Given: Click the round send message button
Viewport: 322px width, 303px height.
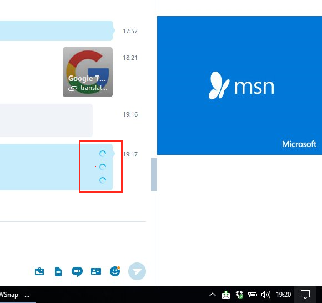Looking at the screenshot, I should tap(137, 271).
